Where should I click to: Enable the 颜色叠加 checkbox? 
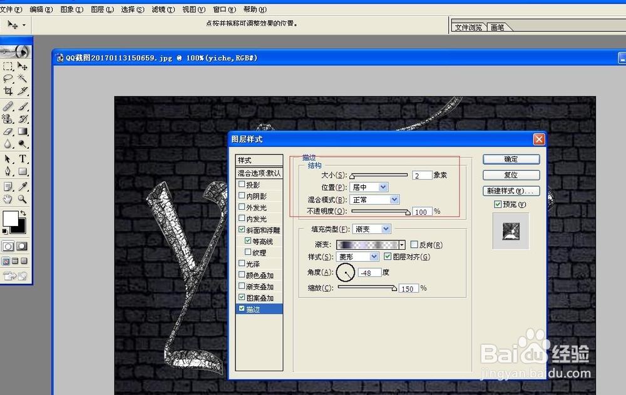[x=242, y=274]
